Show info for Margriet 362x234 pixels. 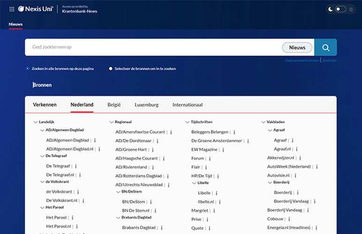pos(214,211)
